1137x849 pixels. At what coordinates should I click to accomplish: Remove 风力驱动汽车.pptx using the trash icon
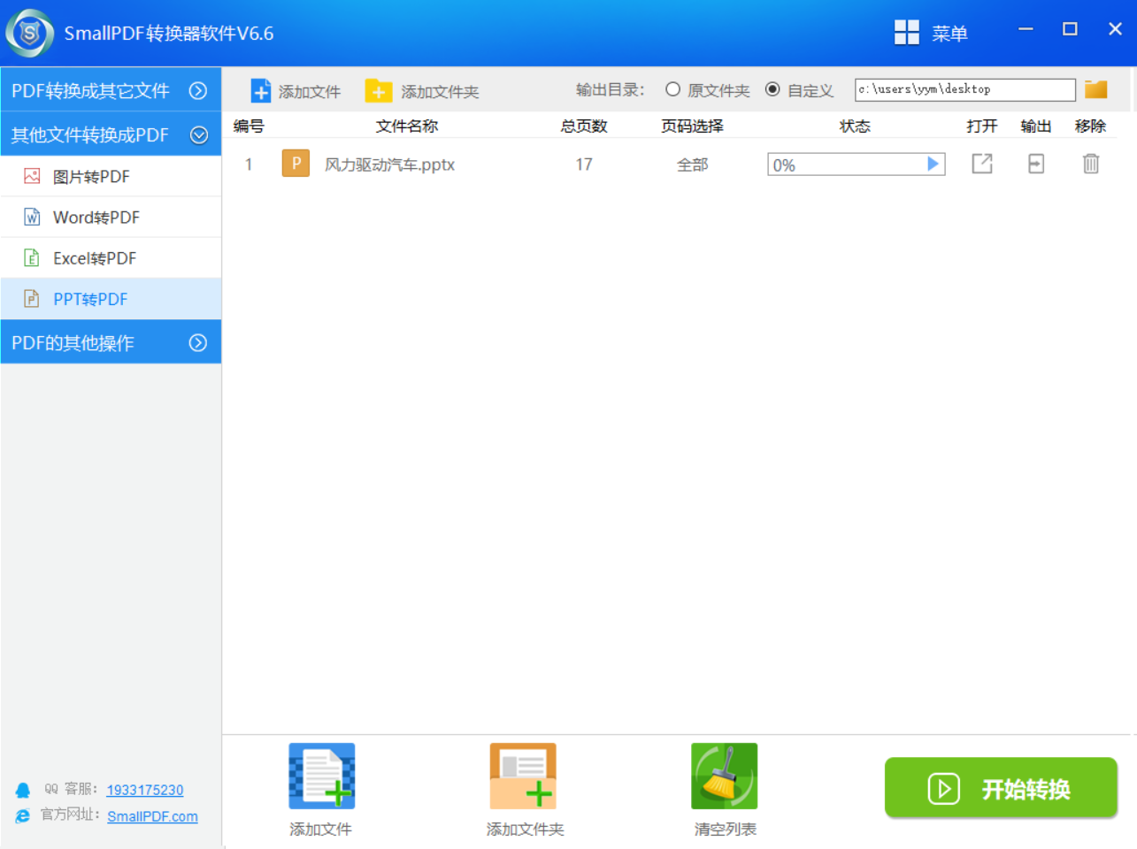coord(1091,164)
